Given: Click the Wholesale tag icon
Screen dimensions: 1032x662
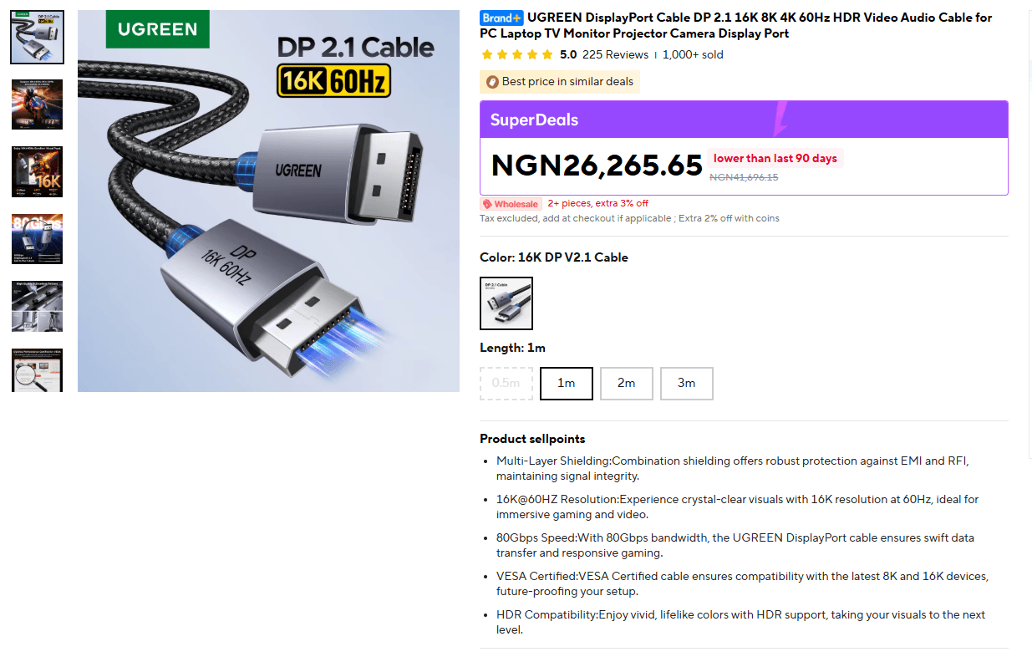Looking at the screenshot, I should click(511, 204).
